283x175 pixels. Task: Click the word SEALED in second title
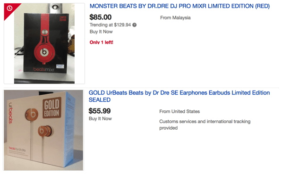pos(100,100)
